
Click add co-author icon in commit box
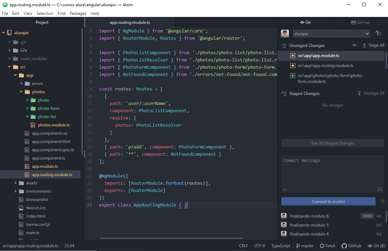tap(285, 190)
